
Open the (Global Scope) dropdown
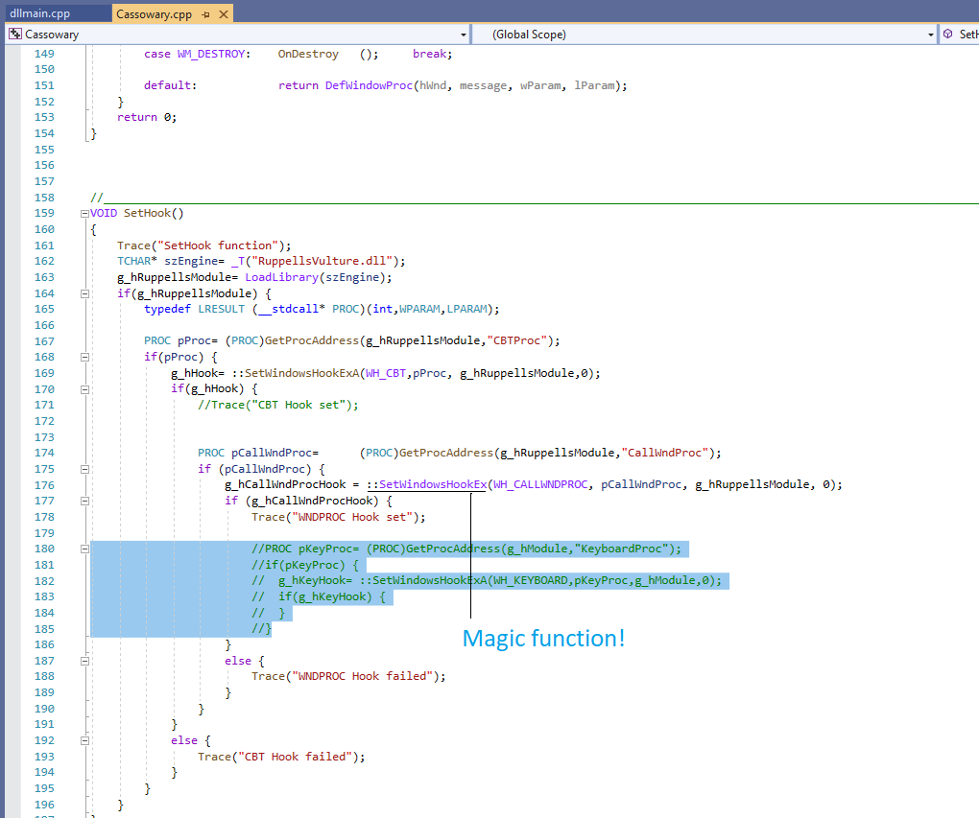point(930,34)
